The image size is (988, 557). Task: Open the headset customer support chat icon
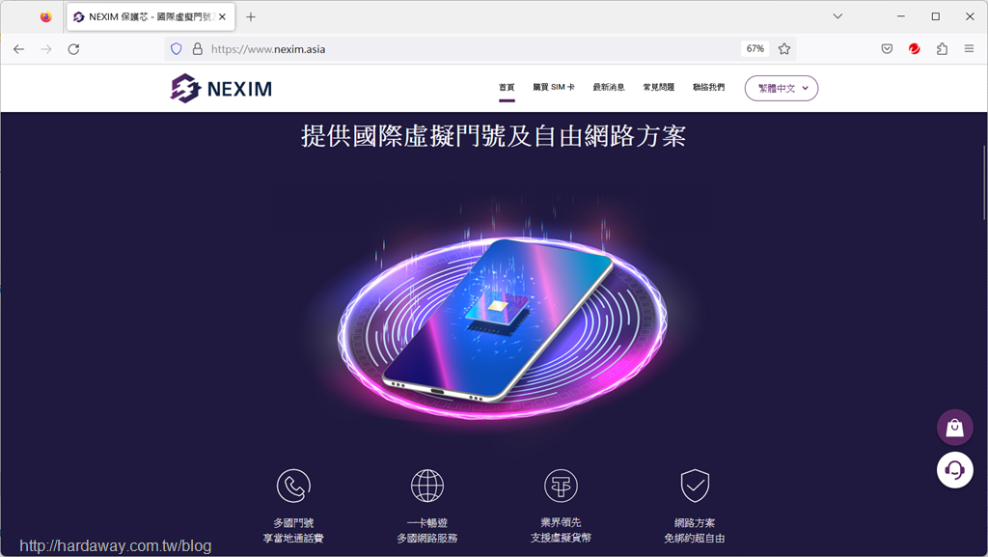(954, 470)
